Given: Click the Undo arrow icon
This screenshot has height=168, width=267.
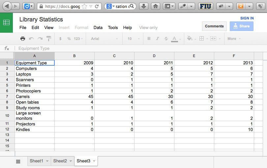Looking at the screenshot, I should pos(31,39).
